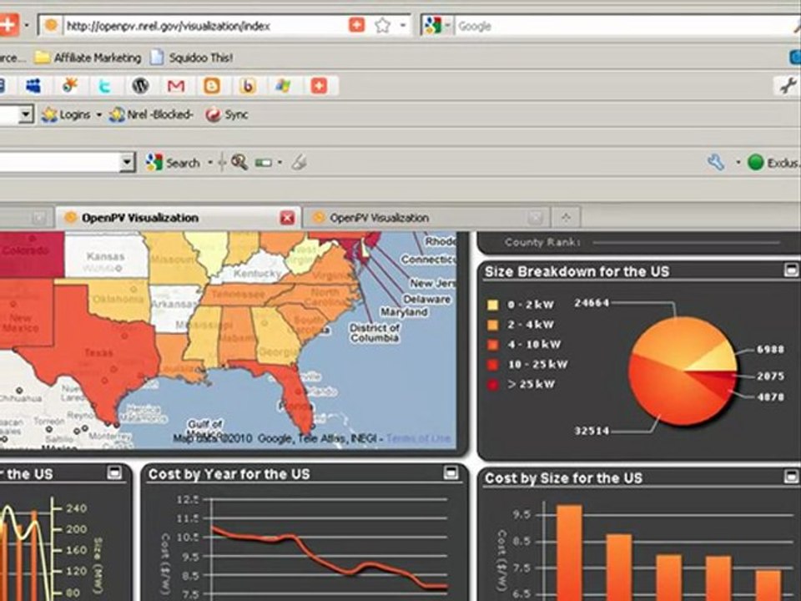Open the Google toolbar search combo dropdown
This screenshot has height=601, width=801.
pos(127,163)
